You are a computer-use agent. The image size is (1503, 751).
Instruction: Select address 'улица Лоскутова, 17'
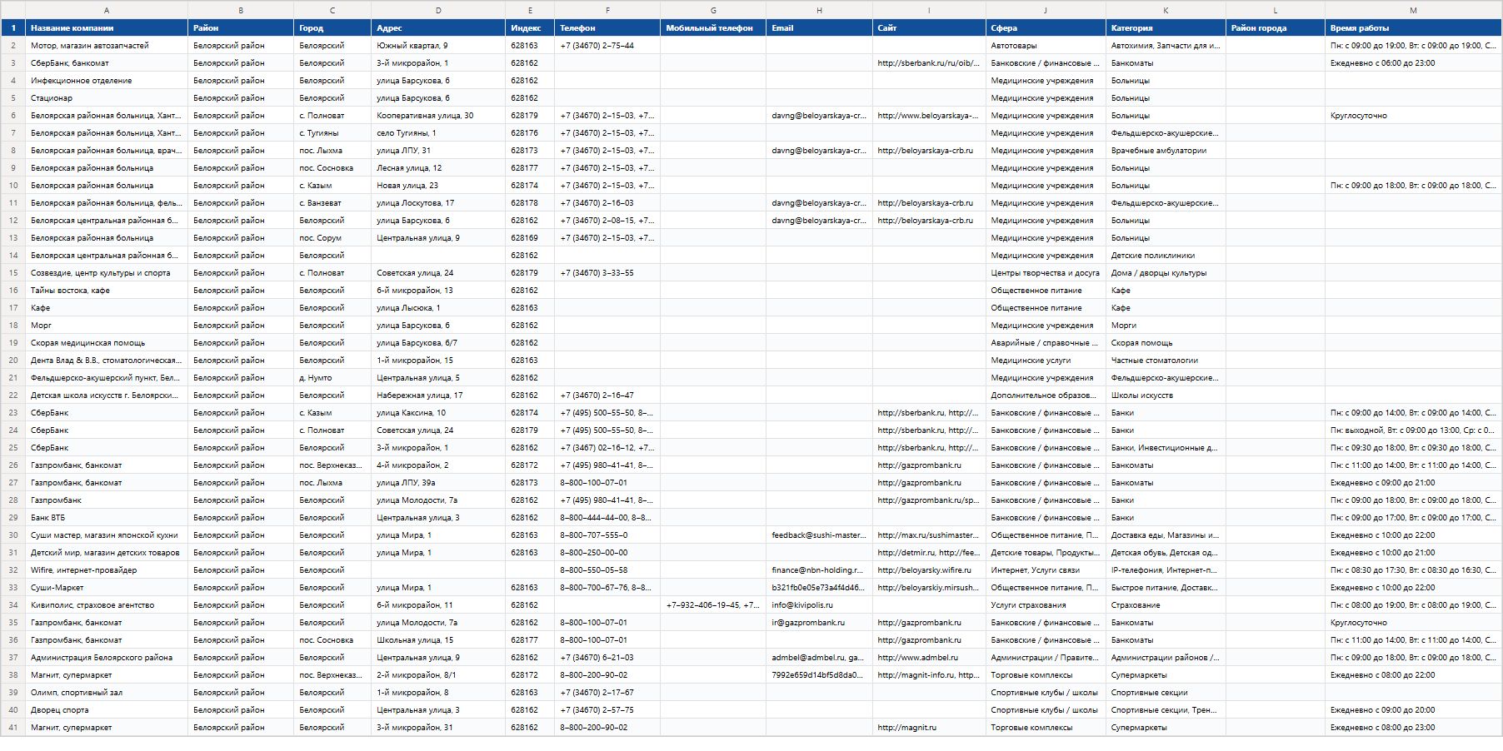(438, 203)
